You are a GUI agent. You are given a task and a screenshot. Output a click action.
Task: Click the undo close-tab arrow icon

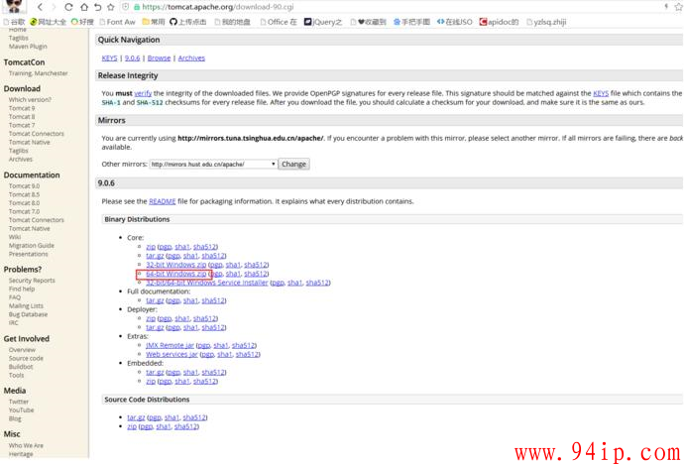(97, 7)
